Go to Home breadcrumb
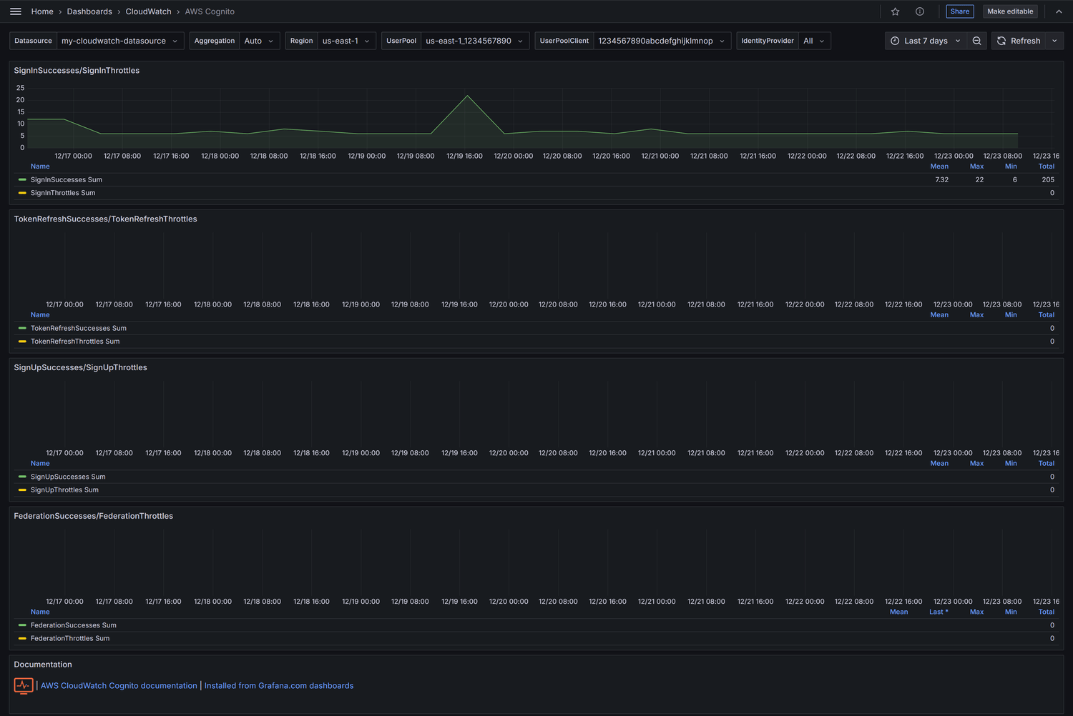The height and width of the screenshot is (716, 1073). tap(42, 11)
